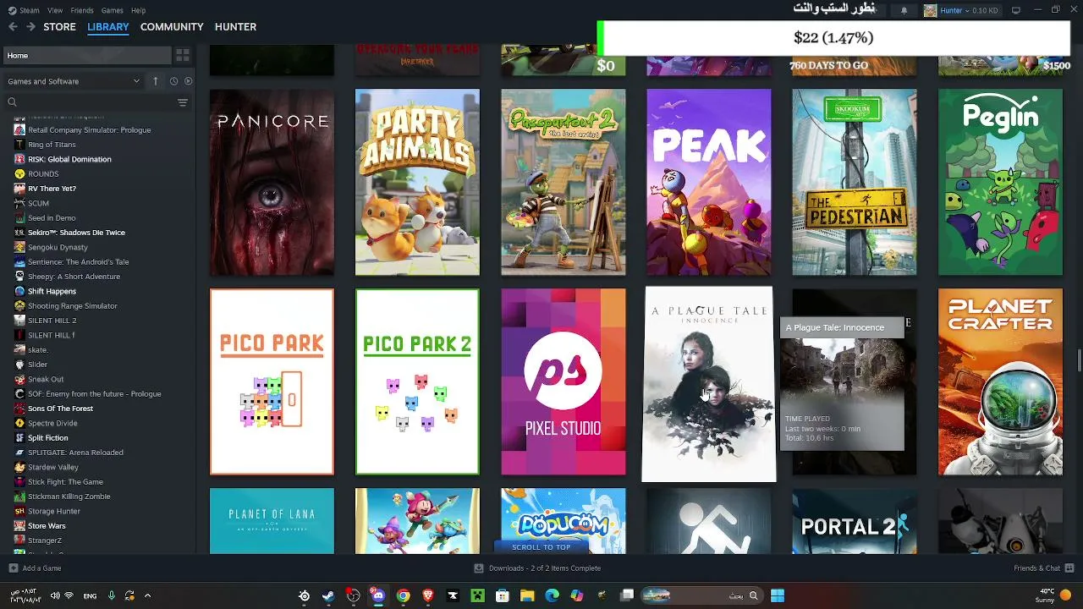This screenshot has height=609, width=1083.
Task: Select the Passpartout 2 cover
Action: point(563,182)
